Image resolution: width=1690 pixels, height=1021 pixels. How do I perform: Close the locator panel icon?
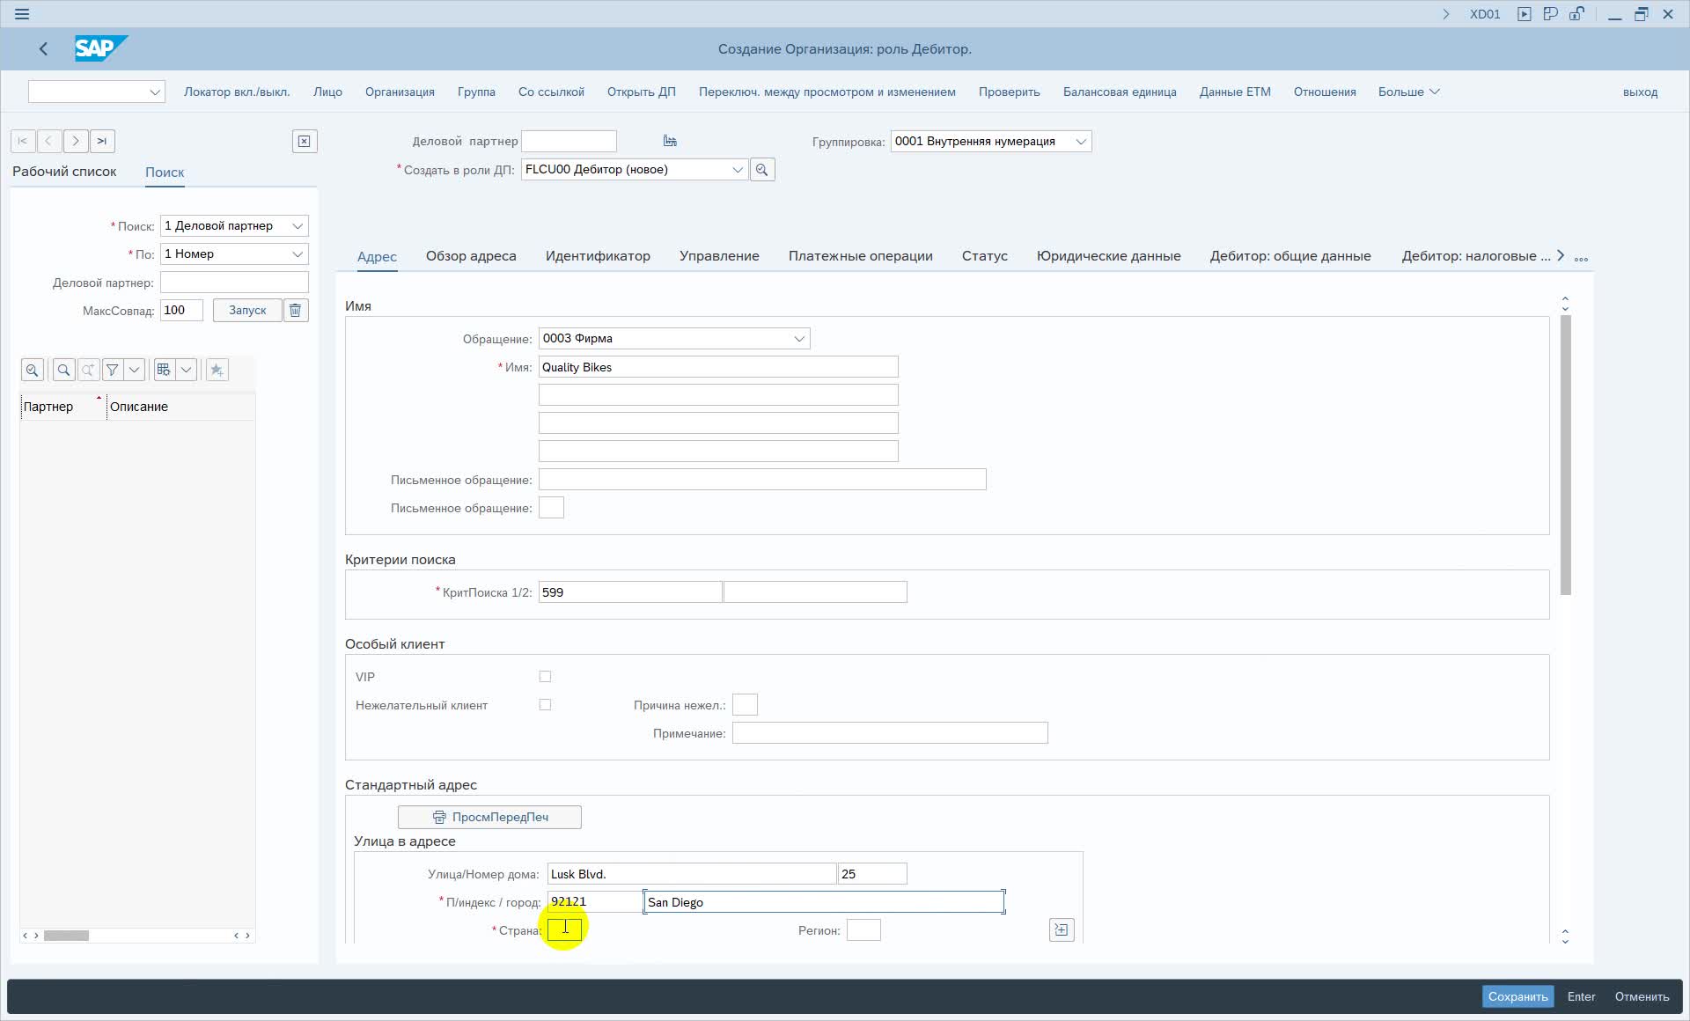pos(305,141)
